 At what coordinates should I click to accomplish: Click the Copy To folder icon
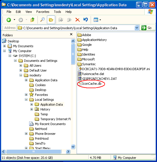click(x=69, y=20)
